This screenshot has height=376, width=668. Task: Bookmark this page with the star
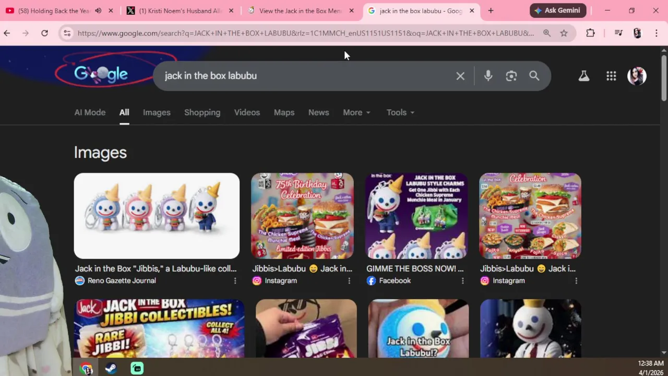click(564, 33)
